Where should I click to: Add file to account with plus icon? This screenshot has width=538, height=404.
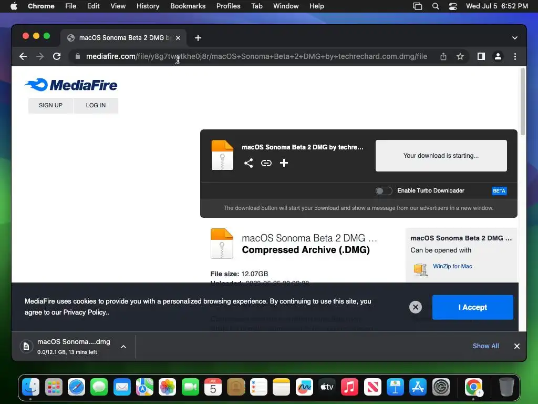[284, 163]
